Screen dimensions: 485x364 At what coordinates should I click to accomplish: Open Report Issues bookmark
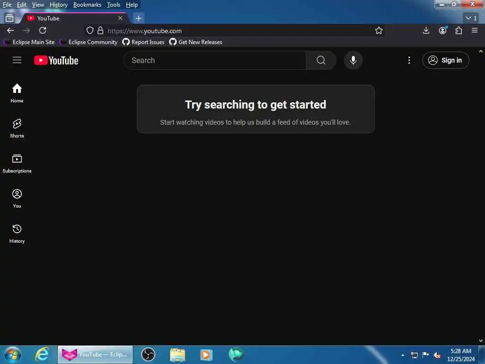click(144, 42)
